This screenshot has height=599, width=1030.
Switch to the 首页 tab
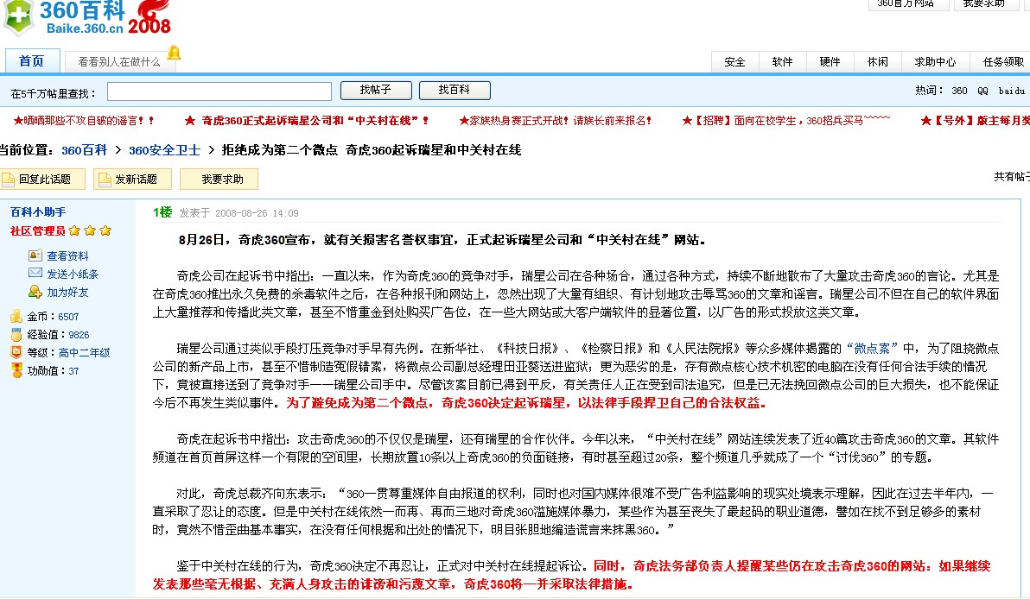pyautogui.click(x=32, y=61)
